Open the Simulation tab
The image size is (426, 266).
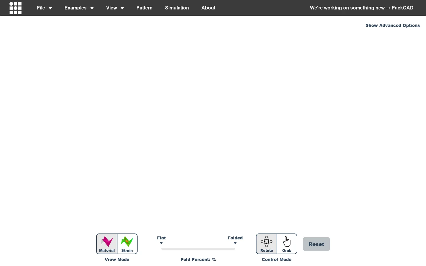tap(177, 8)
